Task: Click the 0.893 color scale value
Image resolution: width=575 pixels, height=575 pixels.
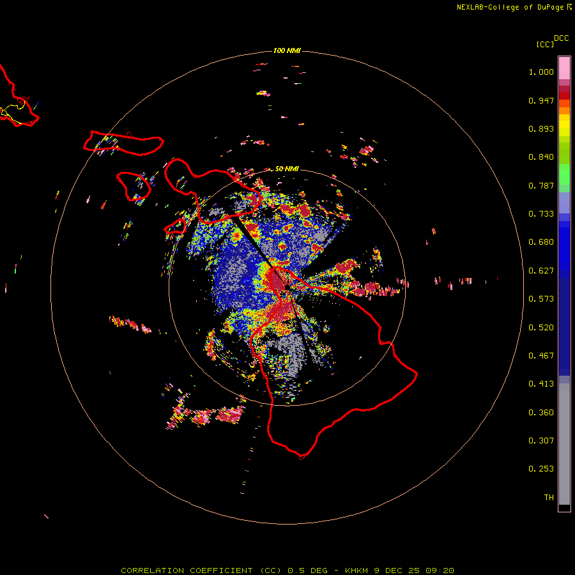Action: (541, 128)
